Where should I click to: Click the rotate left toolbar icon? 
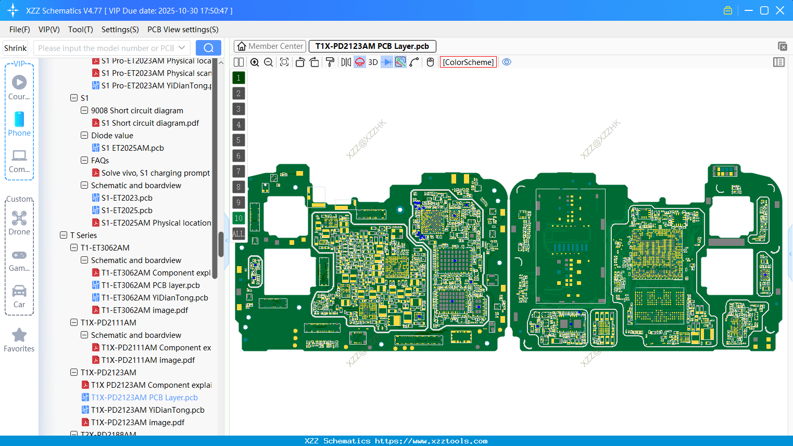[x=300, y=62]
